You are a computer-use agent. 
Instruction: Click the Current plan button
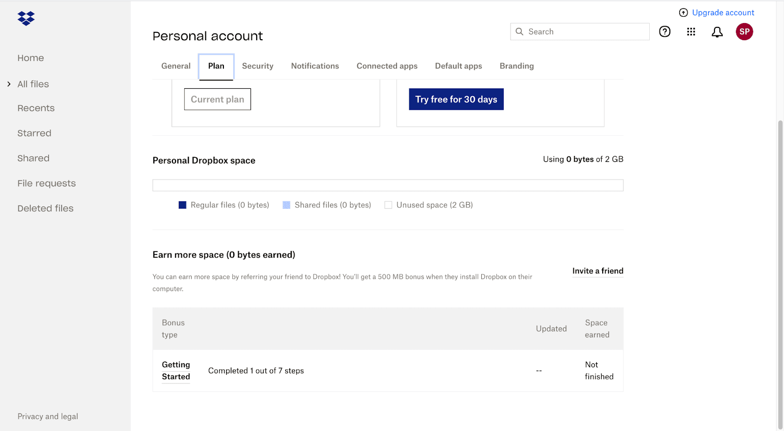218,99
